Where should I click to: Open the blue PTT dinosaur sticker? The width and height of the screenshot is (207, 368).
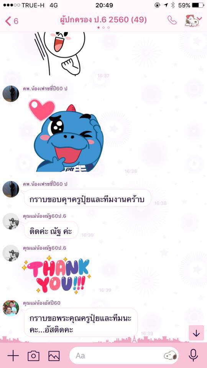[66, 136]
